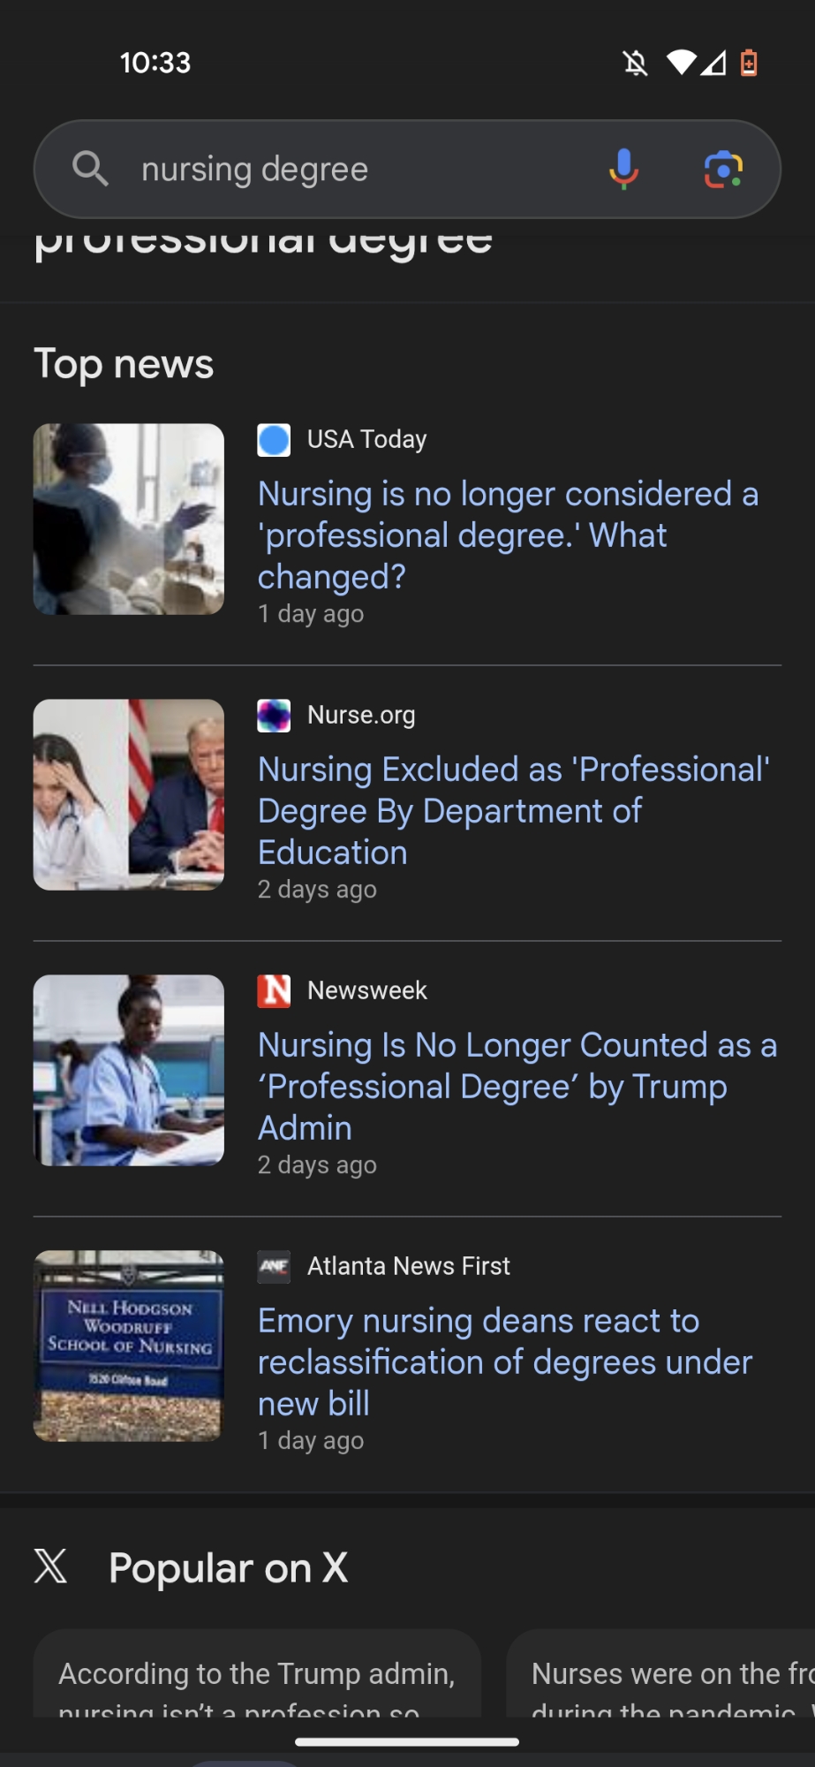This screenshot has width=815, height=1767.
Task: Tap the Atlanta News First logo
Action: coord(274,1267)
